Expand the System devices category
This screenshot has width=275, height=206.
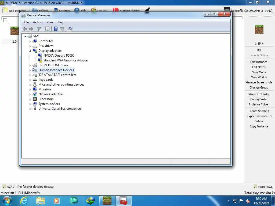30,104
